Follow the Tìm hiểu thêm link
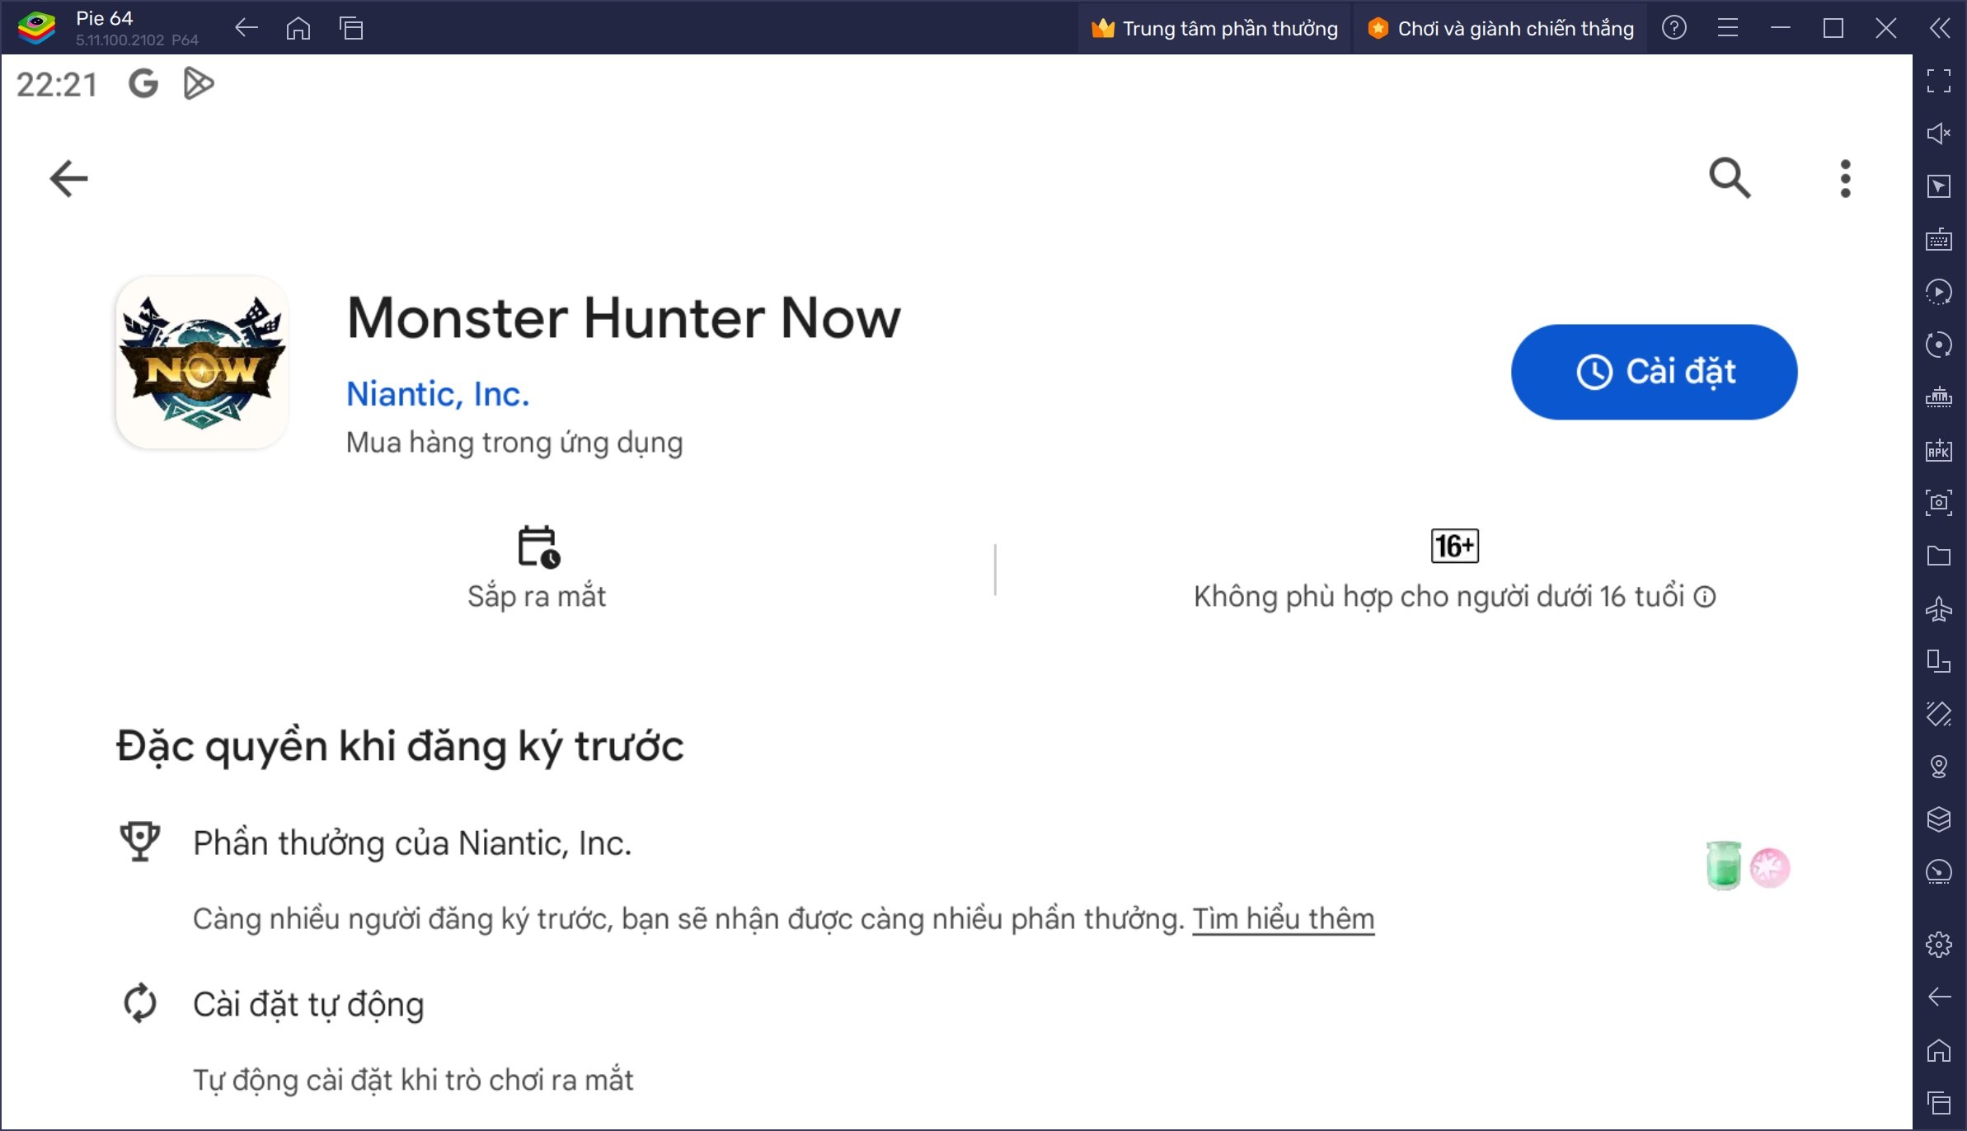 [1284, 919]
